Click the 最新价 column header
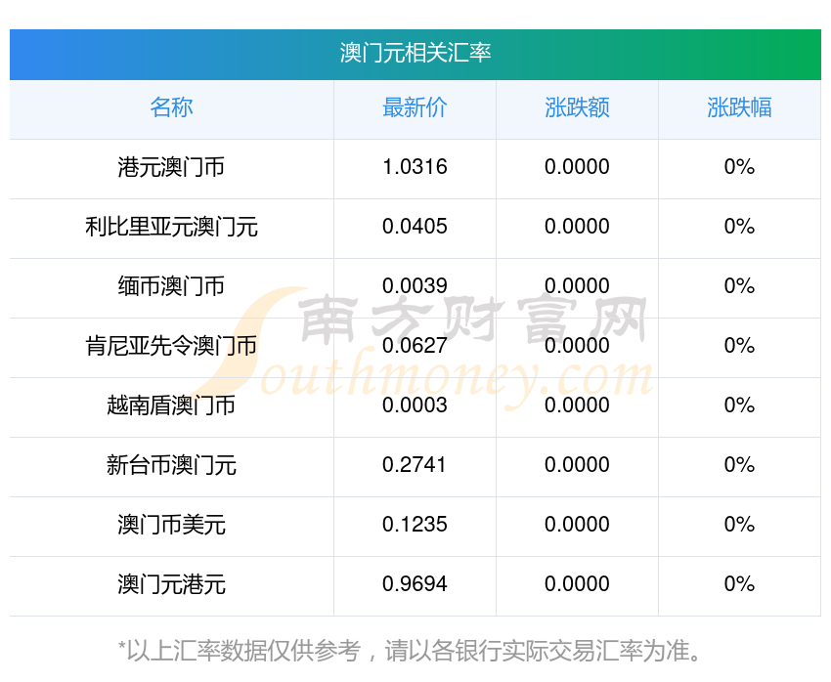 point(415,107)
